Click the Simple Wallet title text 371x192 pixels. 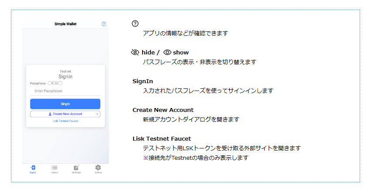65,24
